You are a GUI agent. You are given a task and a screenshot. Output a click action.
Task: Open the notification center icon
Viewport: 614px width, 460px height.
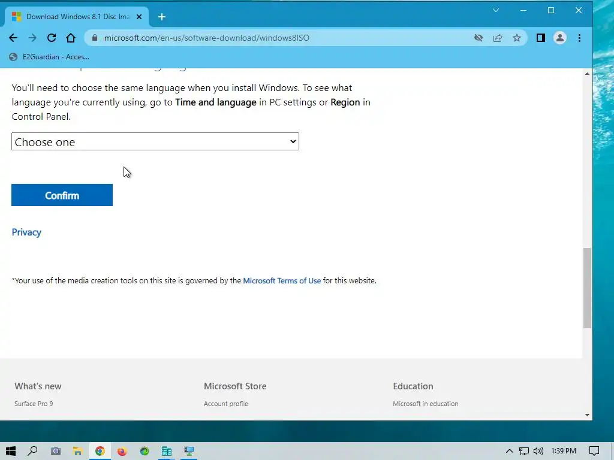[594, 451]
